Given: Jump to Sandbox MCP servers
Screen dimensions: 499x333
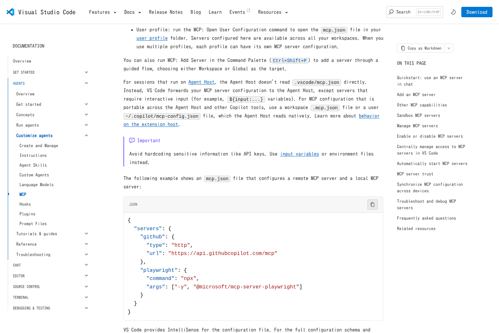Looking at the screenshot, I should pyautogui.click(x=418, y=115).
